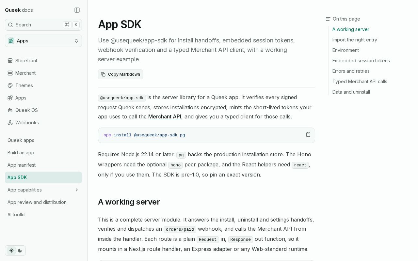This screenshot has height=261, width=418.
Task: Click the Webhooks icon
Action: tap(10, 123)
